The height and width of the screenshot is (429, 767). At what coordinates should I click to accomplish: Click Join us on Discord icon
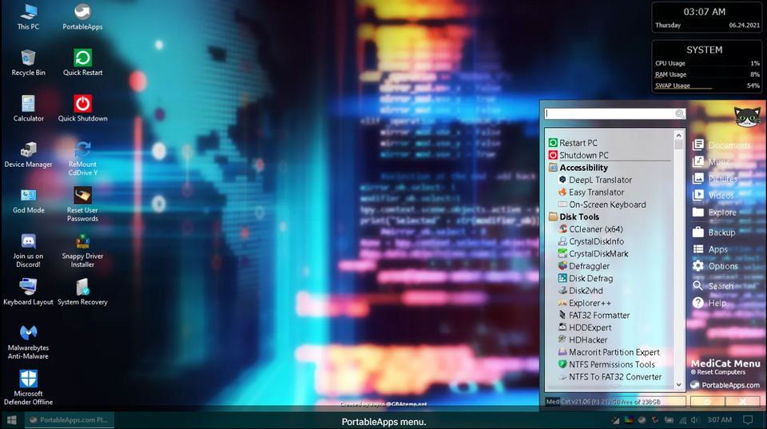(x=29, y=251)
